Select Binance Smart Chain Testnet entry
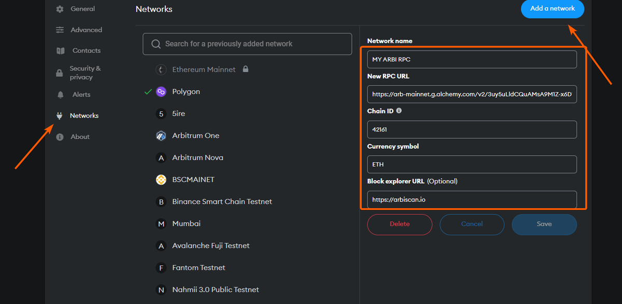622x304 pixels. click(222, 201)
